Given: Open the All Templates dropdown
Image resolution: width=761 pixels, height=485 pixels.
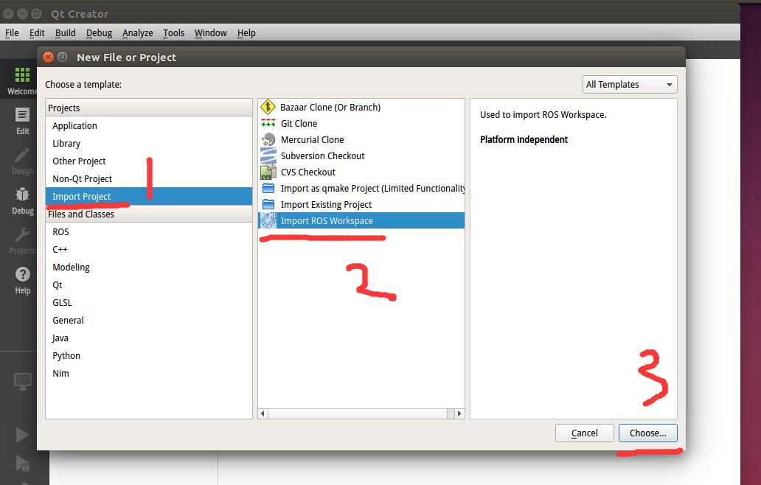Looking at the screenshot, I should (x=630, y=84).
